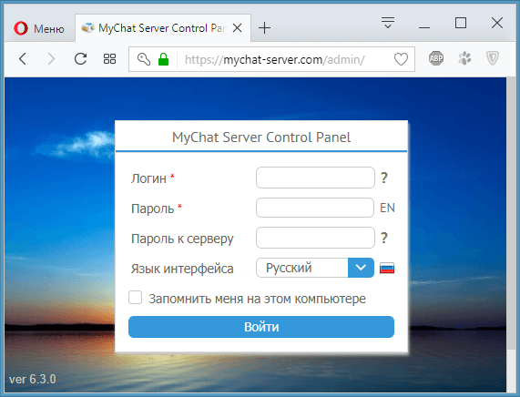520x397 pixels.
Task: Open a new tab with plus button
Action: pos(264,28)
